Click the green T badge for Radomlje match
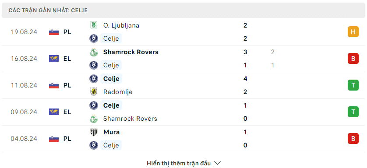 (353, 85)
